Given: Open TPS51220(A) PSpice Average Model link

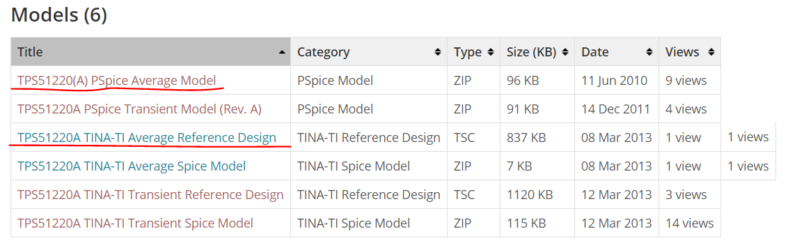Looking at the screenshot, I should coord(116,81).
